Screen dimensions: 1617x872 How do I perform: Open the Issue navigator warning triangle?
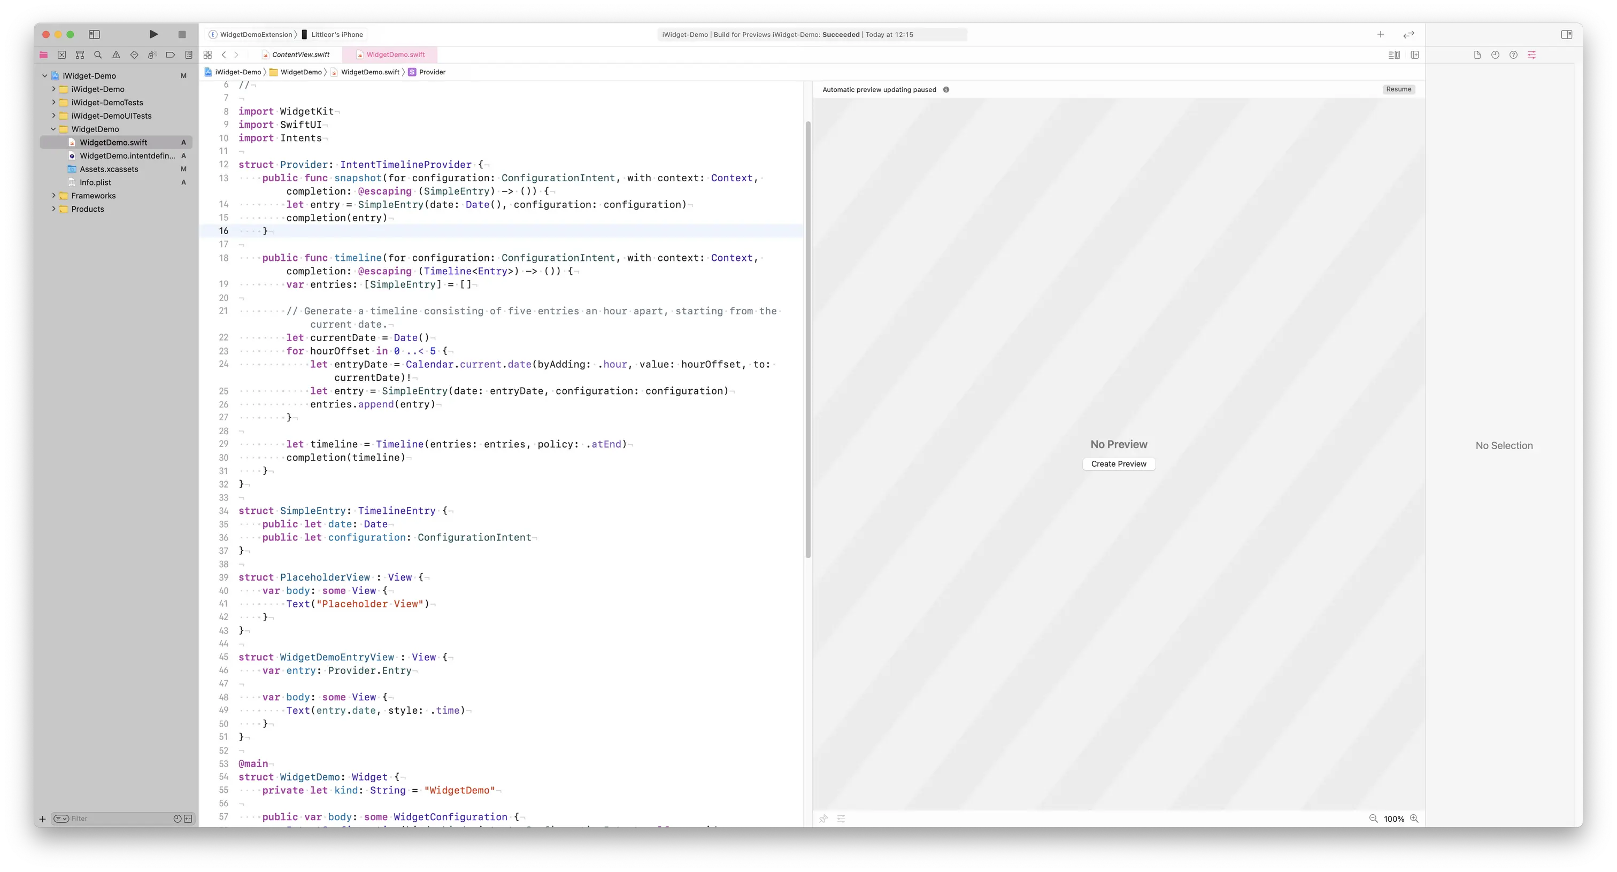[116, 55]
